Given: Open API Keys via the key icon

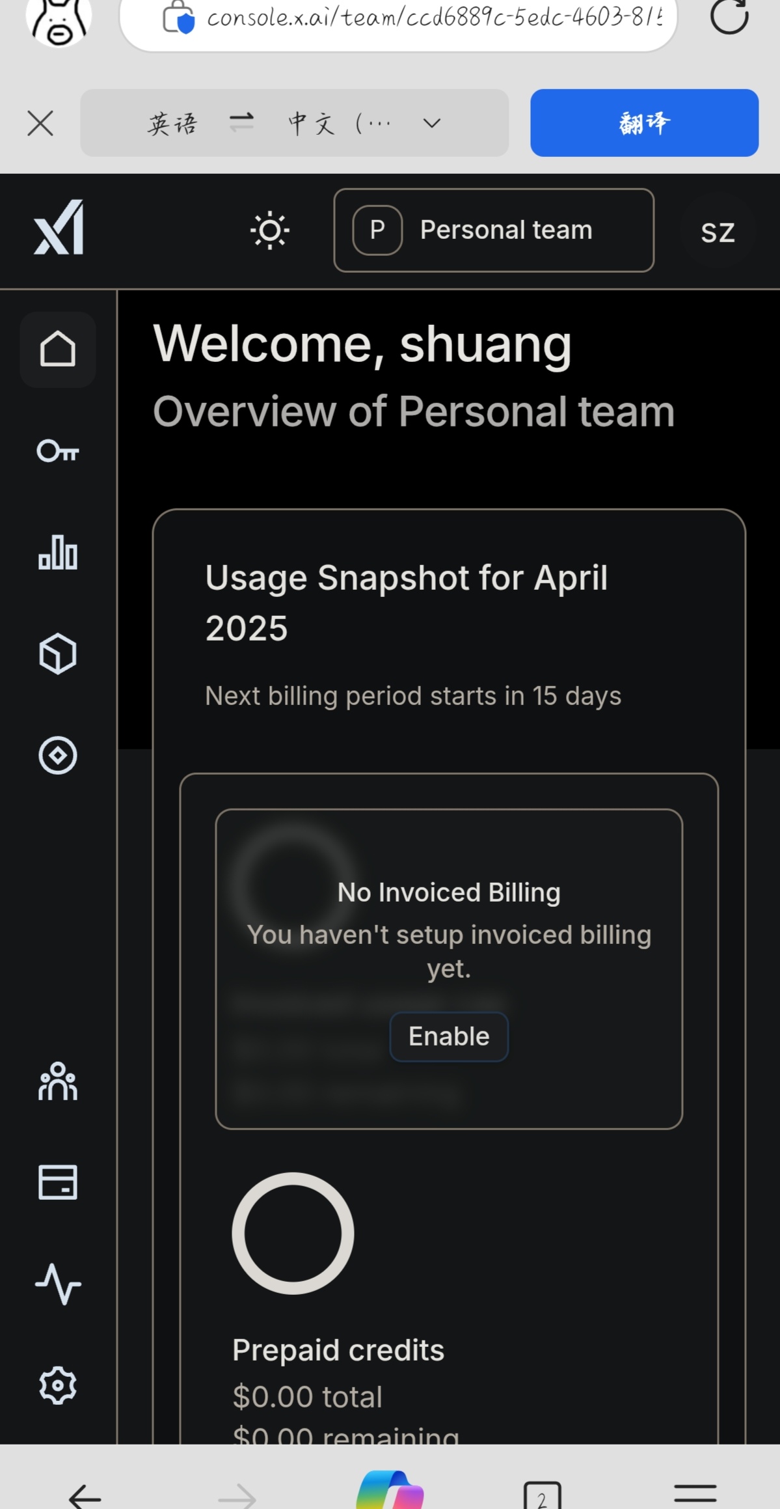Looking at the screenshot, I should pos(58,450).
